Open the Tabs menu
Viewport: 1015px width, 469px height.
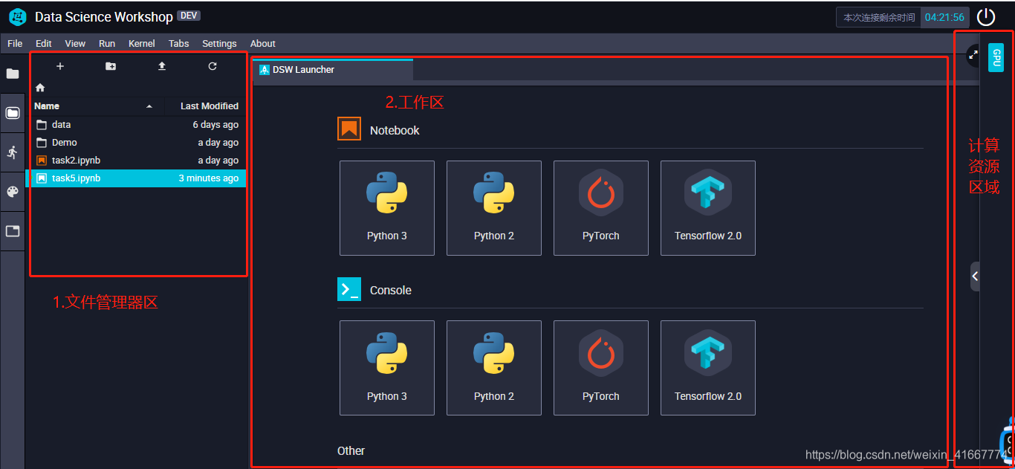click(179, 44)
